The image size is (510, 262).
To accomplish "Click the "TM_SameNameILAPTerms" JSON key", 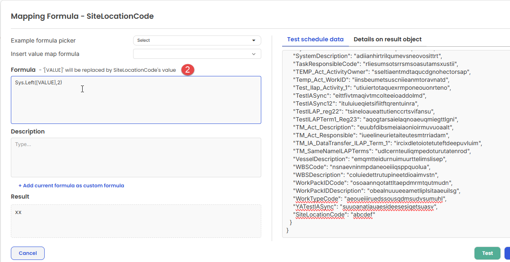I will pyautogui.click(x=333, y=151).
